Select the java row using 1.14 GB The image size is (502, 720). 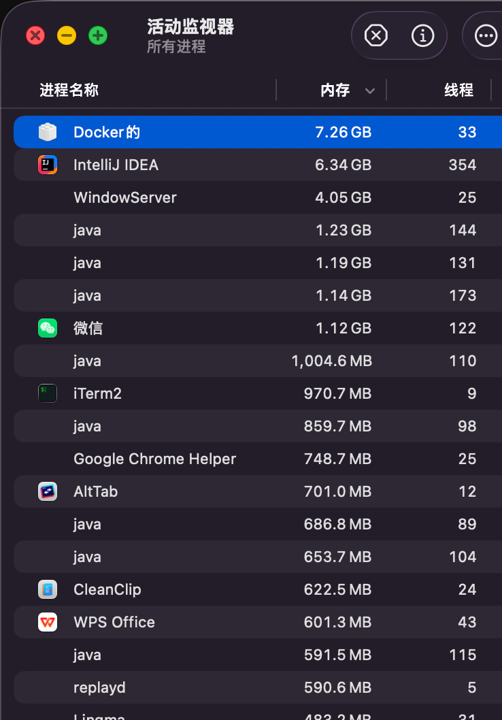click(x=258, y=295)
